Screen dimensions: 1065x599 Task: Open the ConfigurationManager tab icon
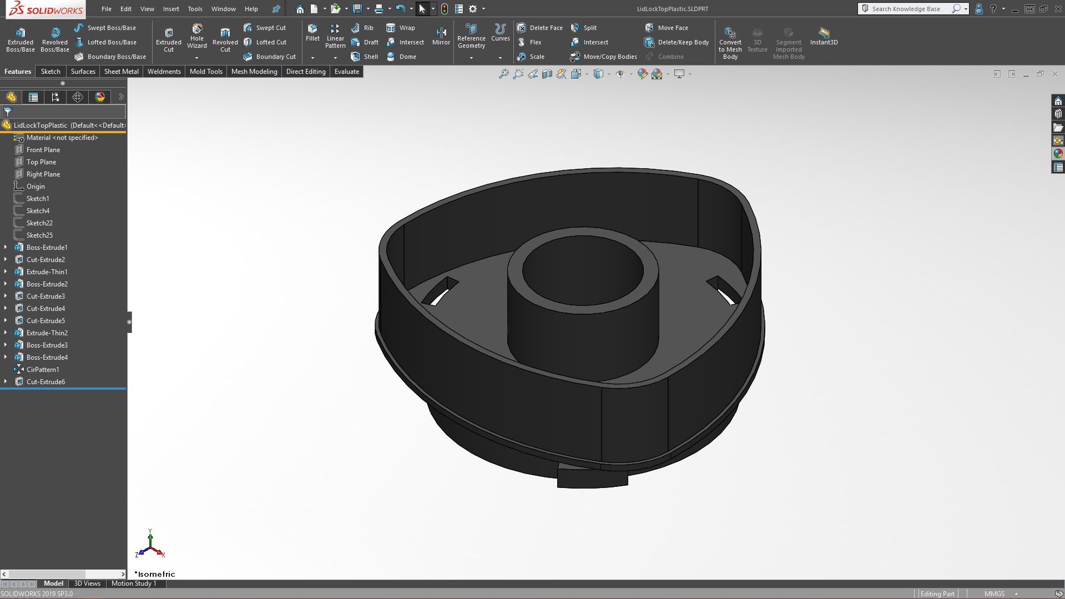pos(55,97)
